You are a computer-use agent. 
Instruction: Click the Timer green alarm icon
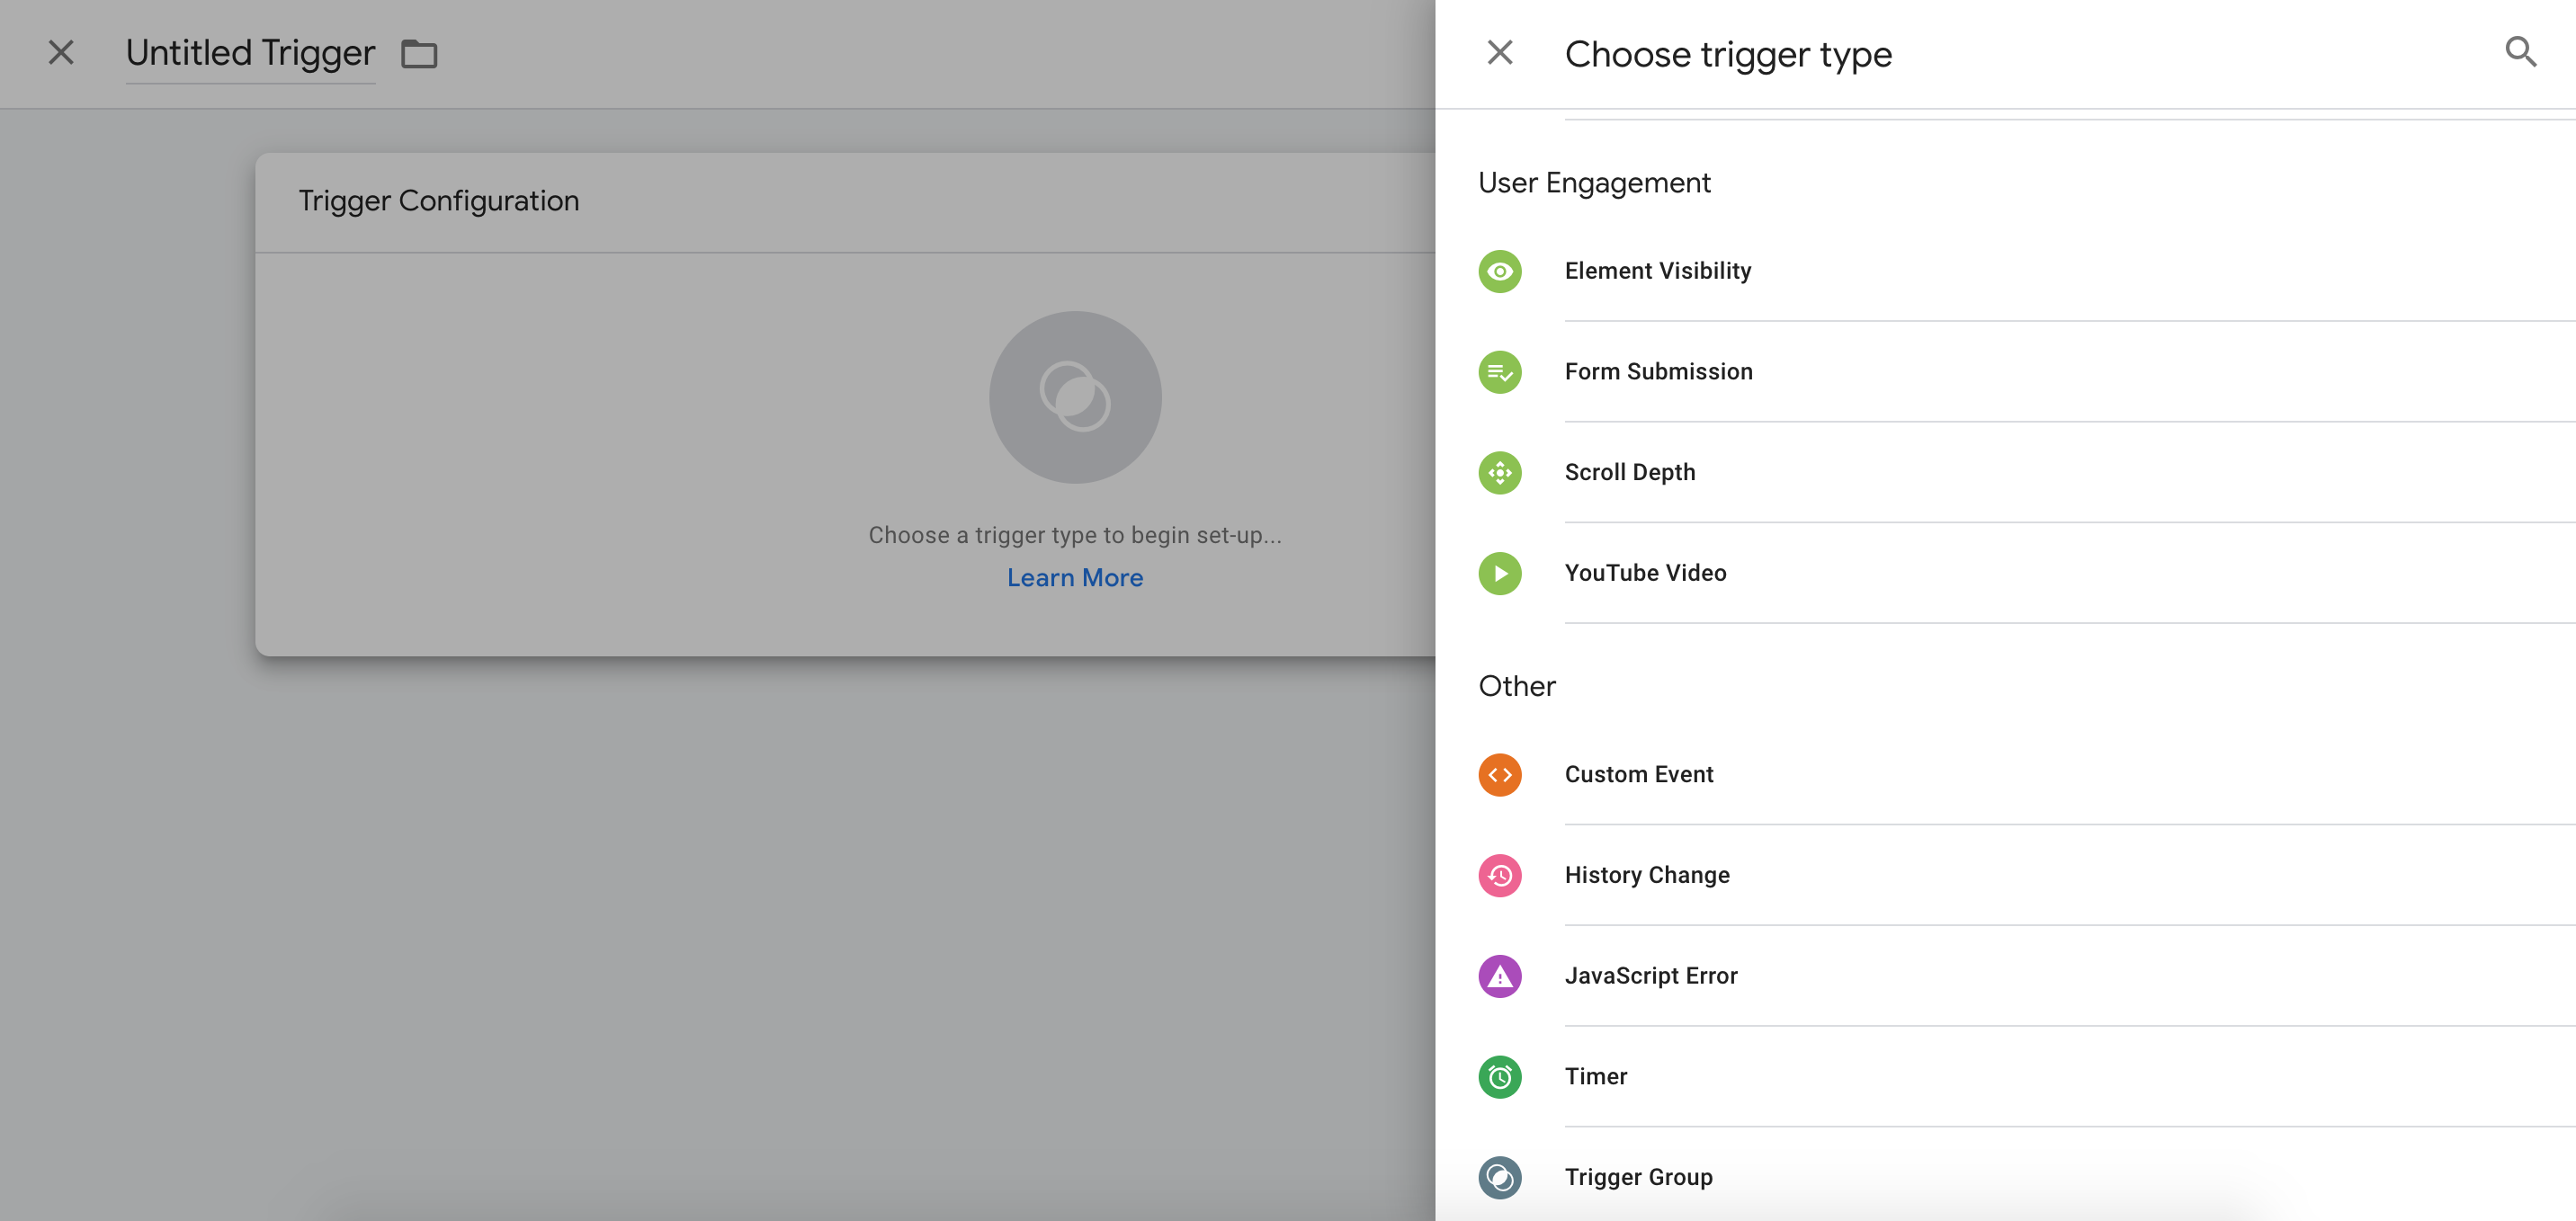pos(1500,1077)
